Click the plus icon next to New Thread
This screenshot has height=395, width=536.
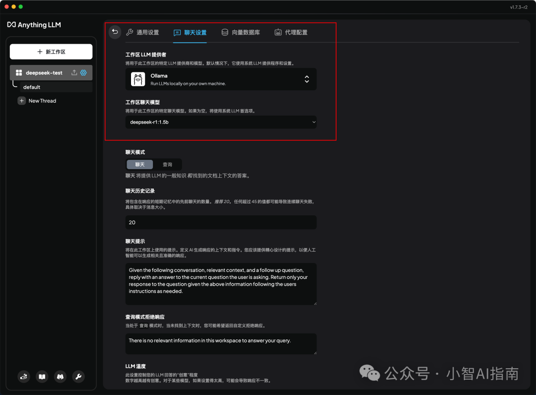(21, 101)
